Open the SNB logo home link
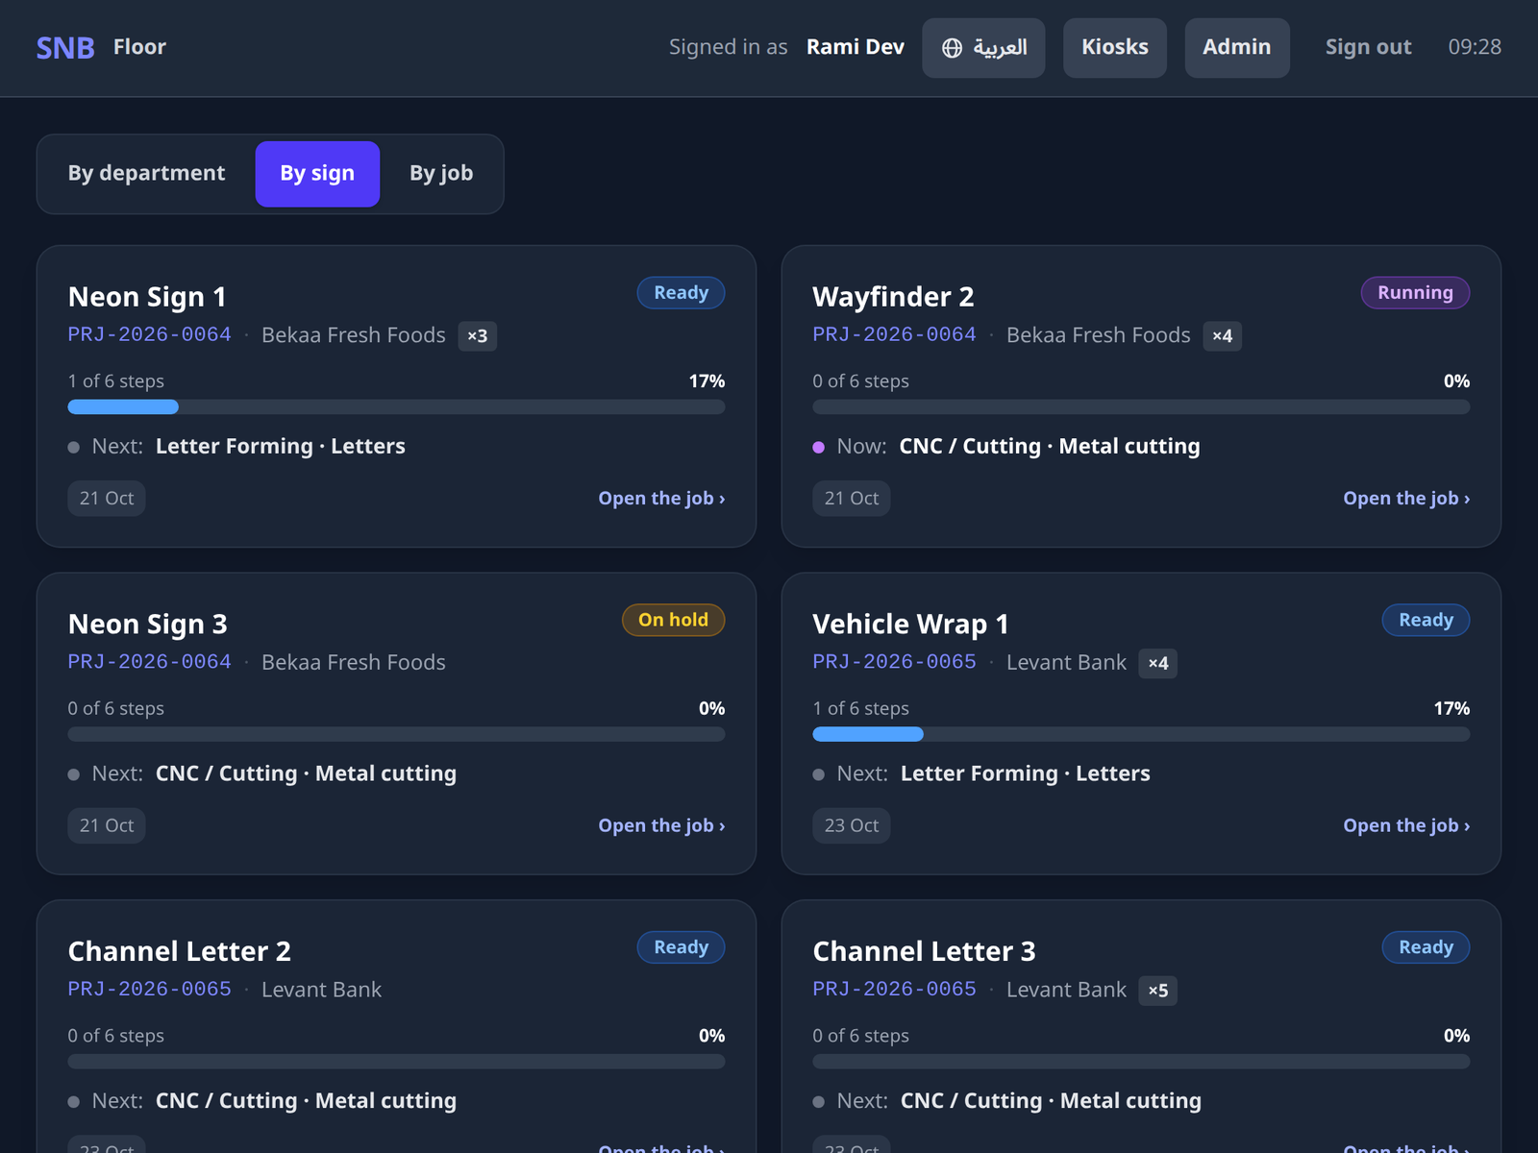The image size is (1538, 1153). point(65,47)
